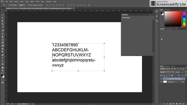Image resolution: width=187 pixels, height=105 pixels.
Task: Hide the Background layer via eye icon
Action: coord(161,82)
